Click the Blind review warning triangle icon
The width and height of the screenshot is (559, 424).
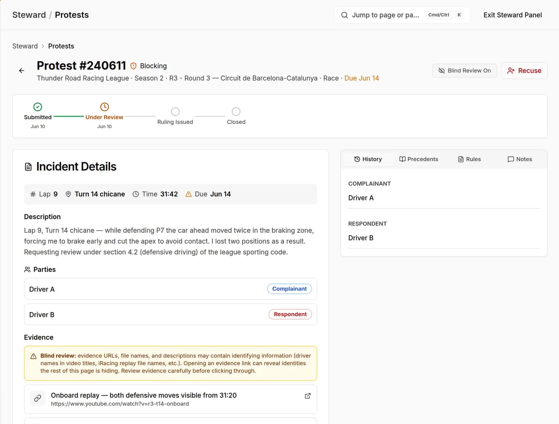(x=34, y=356)
